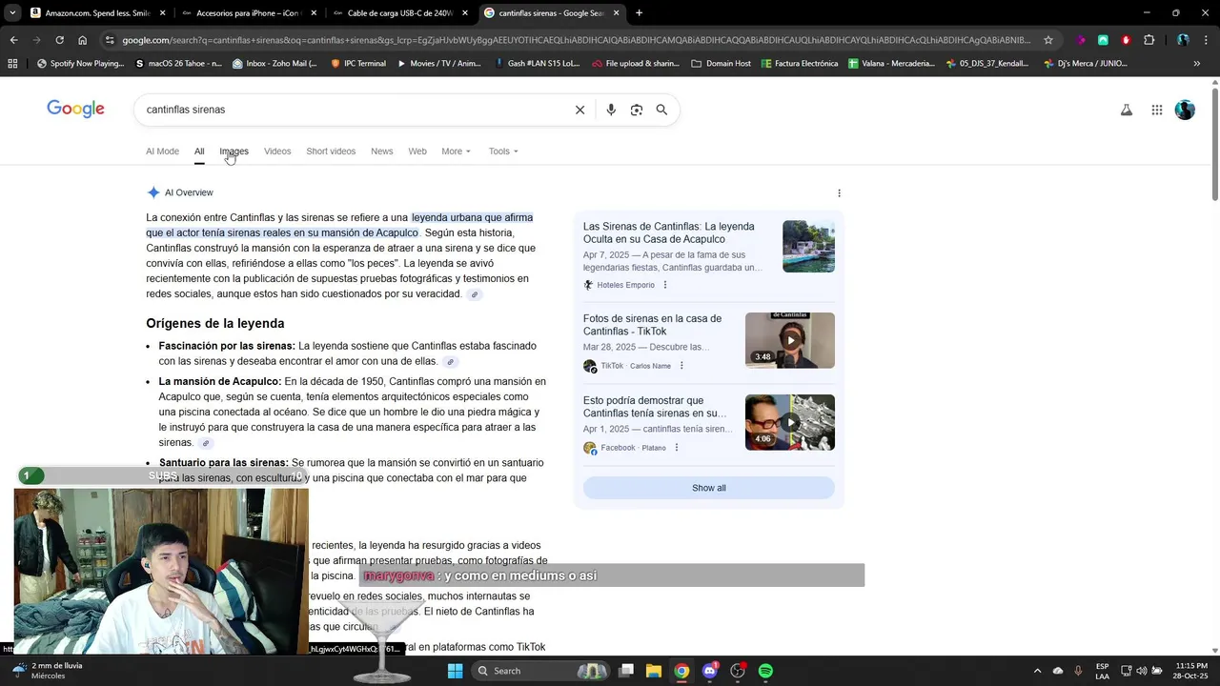Open the Windows Start menu

pos(455,671)
